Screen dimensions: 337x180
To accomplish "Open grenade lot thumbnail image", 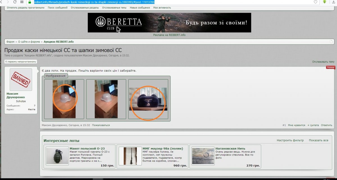I will tap(57, 156).
